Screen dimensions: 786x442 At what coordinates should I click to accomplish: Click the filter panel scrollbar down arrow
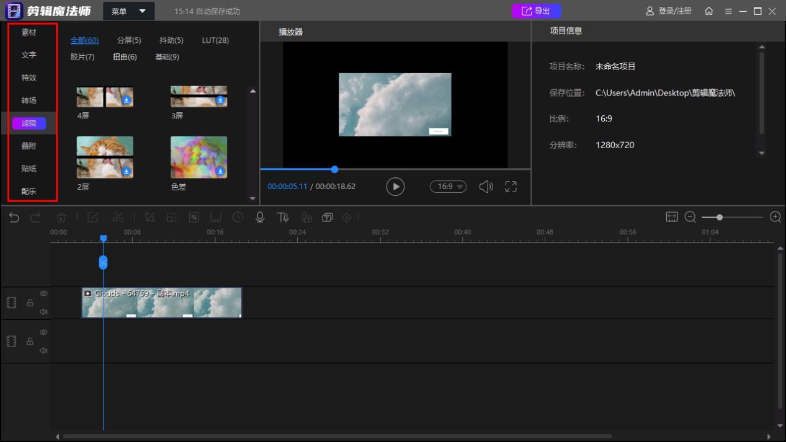pyautogui.click(x=252, y=198)
